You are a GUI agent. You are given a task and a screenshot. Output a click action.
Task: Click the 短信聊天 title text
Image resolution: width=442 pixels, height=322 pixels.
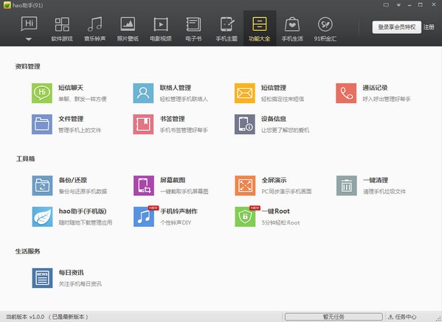[71, 88]
